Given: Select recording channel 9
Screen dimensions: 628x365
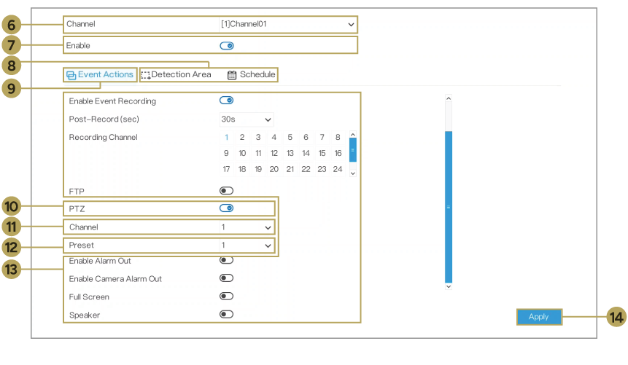Looking at the screenshot, I should coord(226,153).
